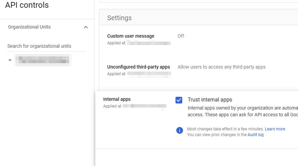This screenshot has width=298, height=166.
Task: Click the internal apps description paragraph
Action: pyautogui.click(x=242, y=111)
